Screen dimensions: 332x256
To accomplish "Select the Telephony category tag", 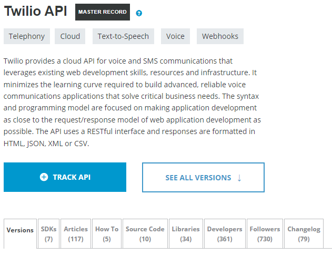I will click(x=27, y=36).
